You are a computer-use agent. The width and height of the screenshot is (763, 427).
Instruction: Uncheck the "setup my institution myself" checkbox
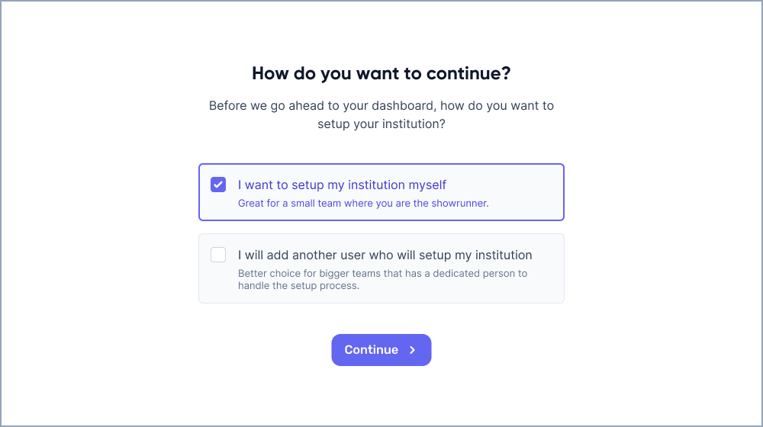click(x=218, y=185)
